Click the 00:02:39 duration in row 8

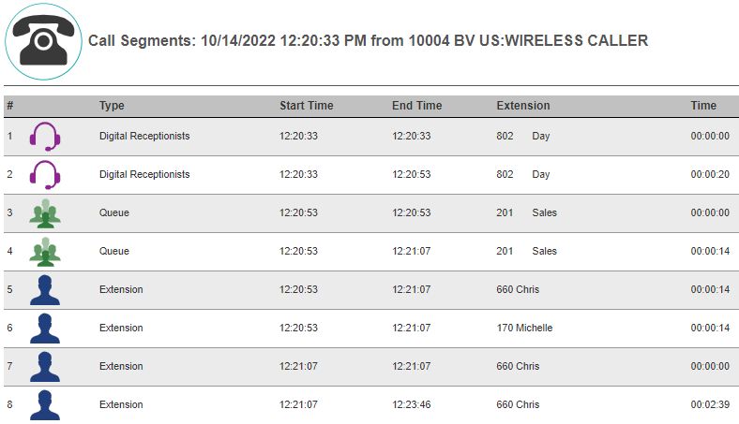[710, 405]
